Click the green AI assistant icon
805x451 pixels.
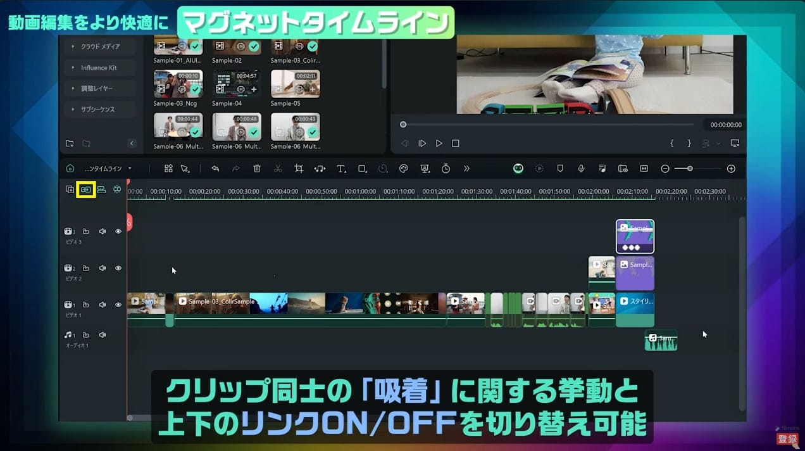pos(518,168)
